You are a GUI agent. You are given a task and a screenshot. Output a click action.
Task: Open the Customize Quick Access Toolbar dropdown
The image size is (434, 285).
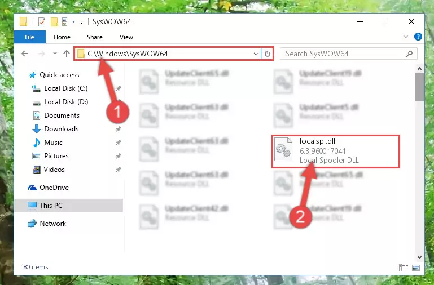click(81, 22)
